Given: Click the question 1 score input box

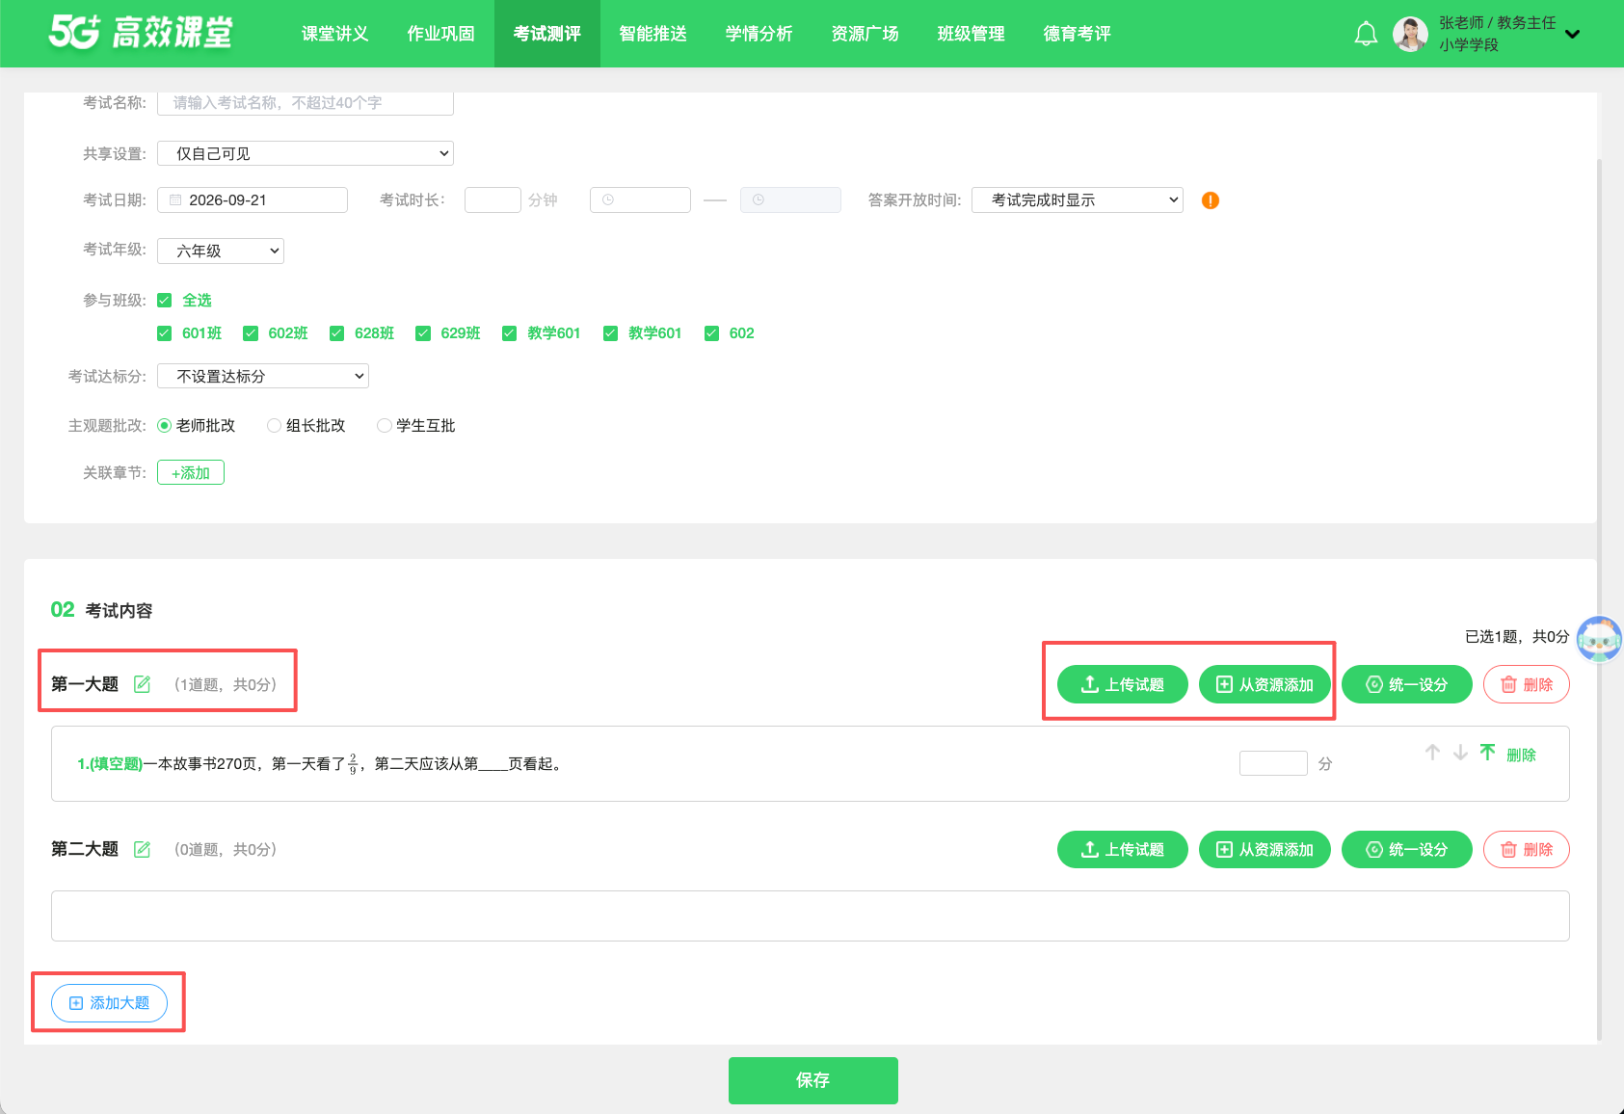Looking at the screenshot, I should [1273, 763].
